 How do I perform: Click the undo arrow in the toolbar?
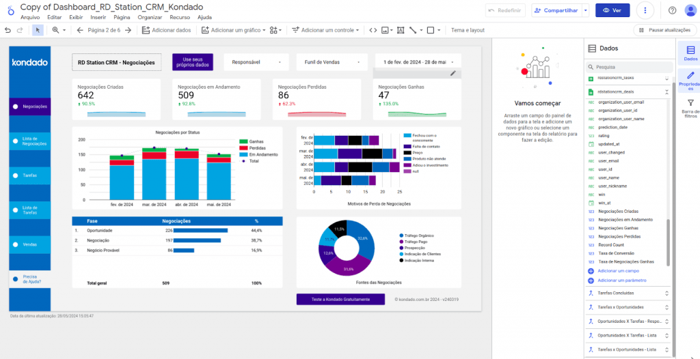(8, 30)
